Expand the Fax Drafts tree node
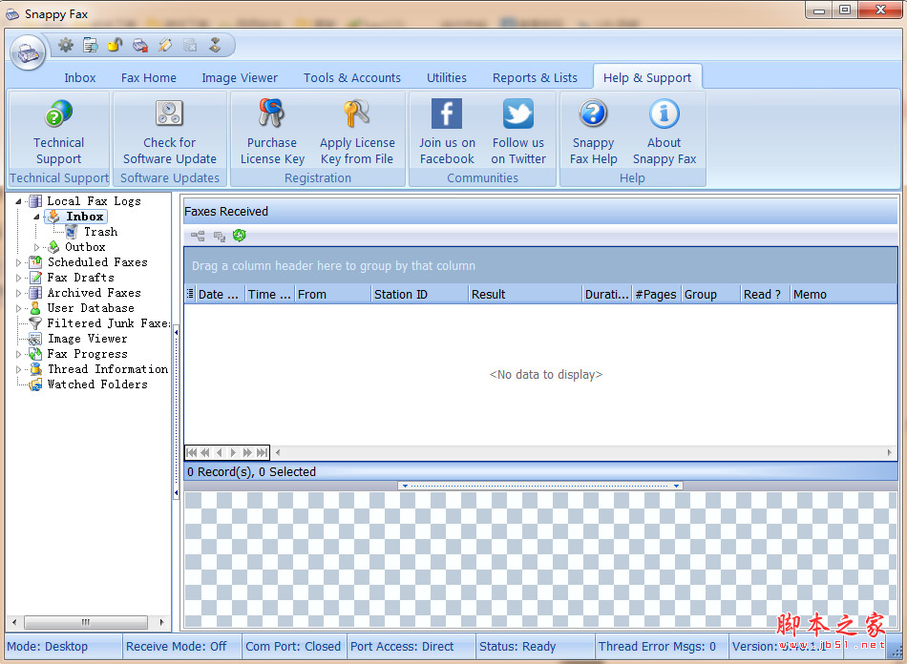 pyautogui.click(x=18, y=278)
